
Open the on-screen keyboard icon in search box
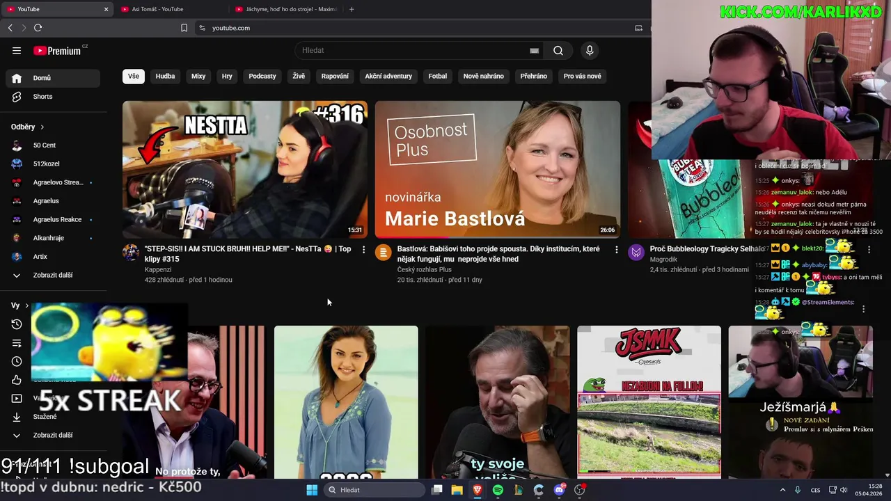coord(534,50)
